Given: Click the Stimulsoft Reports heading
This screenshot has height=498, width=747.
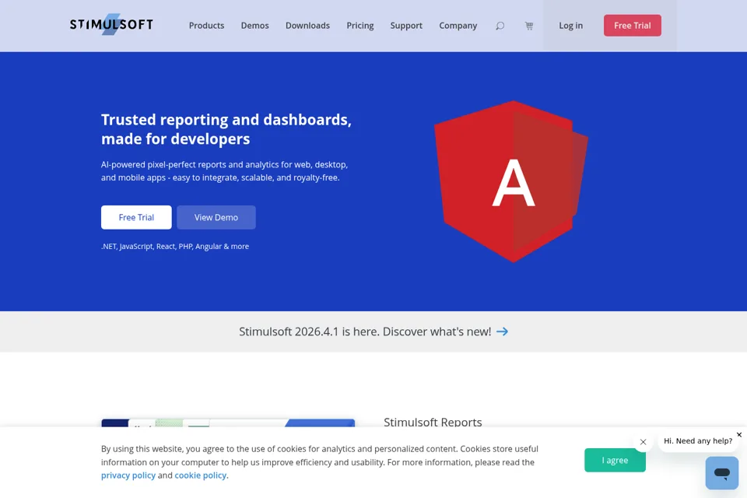Looking at the screenshot, I should 433,423.
